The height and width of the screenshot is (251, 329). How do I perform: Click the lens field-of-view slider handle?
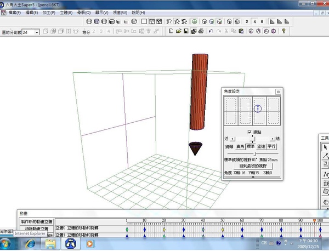point(255,154)
